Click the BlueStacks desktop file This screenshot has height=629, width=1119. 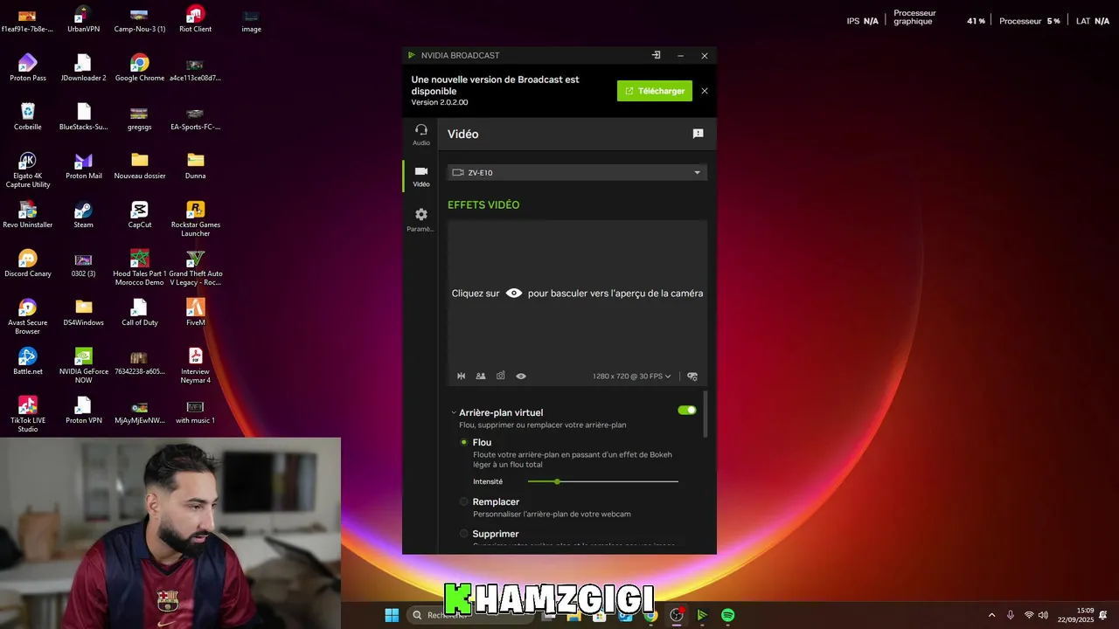click(84, 117)
